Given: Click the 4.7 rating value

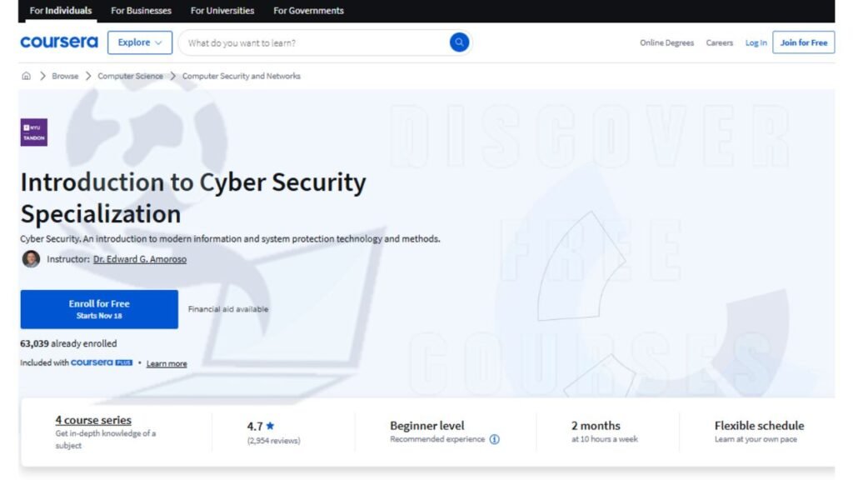Looking at the screenshot, I should coord(255,426).
